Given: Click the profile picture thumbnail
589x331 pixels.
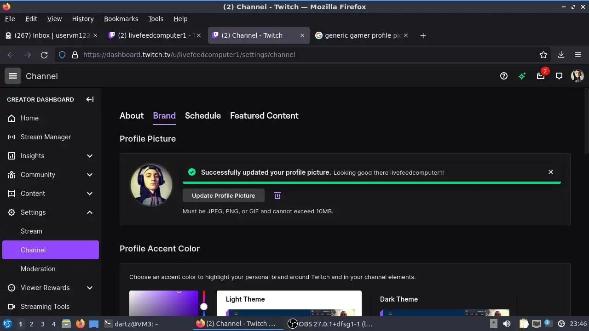Looking at the screenshot, I should [x=151, y=185].
